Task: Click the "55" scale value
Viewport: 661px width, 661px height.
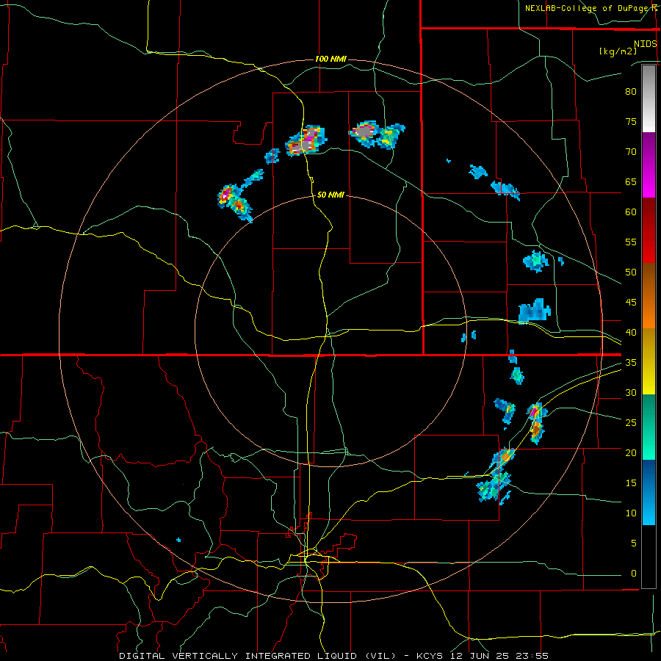Action: [x=631, y=242]
